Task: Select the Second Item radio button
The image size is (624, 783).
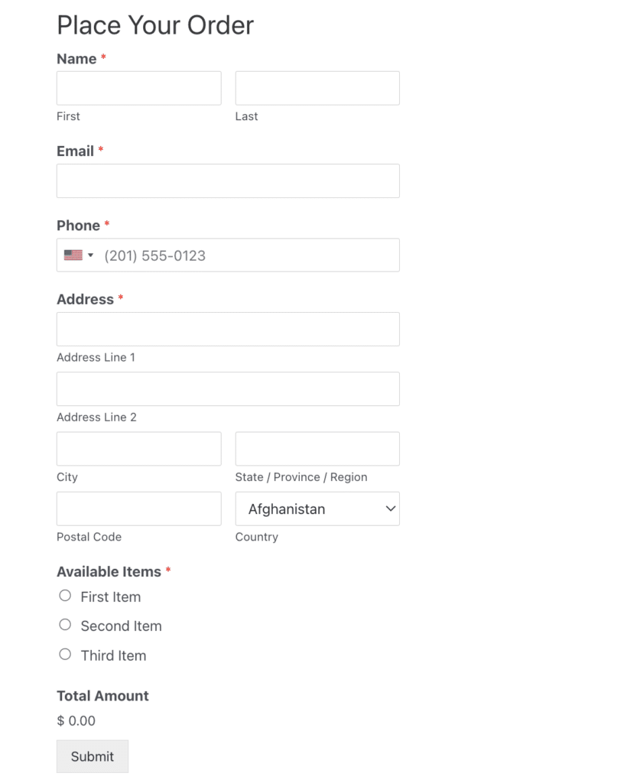Action: [65, 624]
